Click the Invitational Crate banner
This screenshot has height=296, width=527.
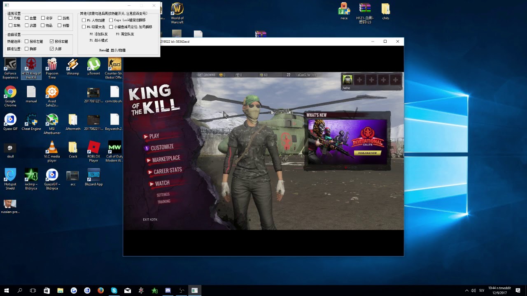coord(347,142)
